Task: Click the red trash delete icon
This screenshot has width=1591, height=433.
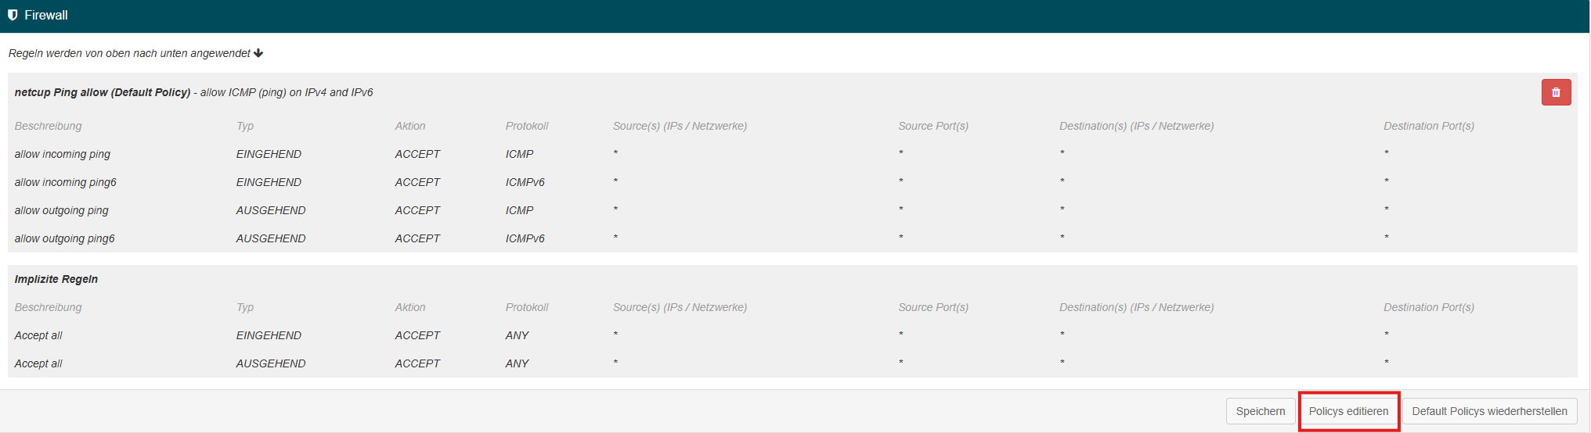Action: click(x=1556, y=92)
